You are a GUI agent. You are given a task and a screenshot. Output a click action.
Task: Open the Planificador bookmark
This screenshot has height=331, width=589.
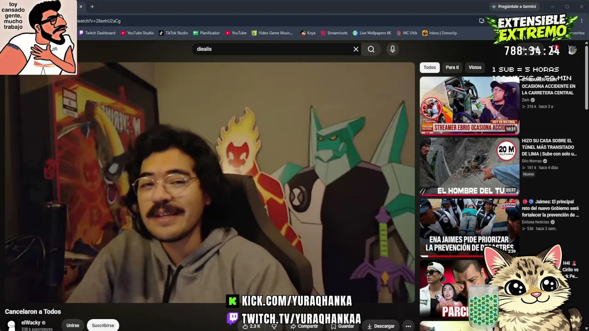pyautogui.click(x=207, y=33)
